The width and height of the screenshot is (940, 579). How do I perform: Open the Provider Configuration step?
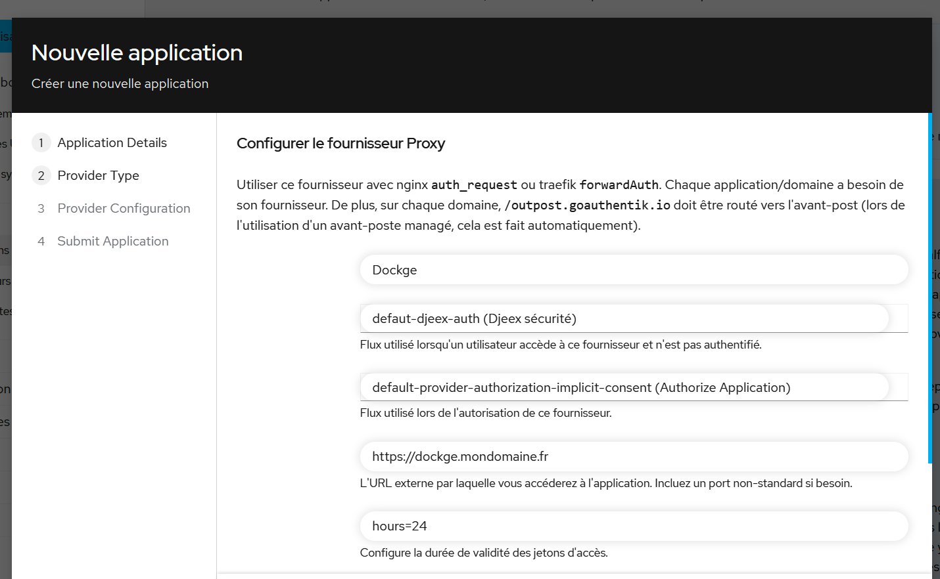[124, 208]
